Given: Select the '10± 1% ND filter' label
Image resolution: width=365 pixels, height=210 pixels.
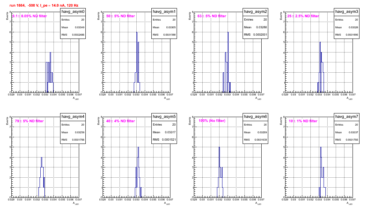Looking at the screenshot, I should (303, 121).
